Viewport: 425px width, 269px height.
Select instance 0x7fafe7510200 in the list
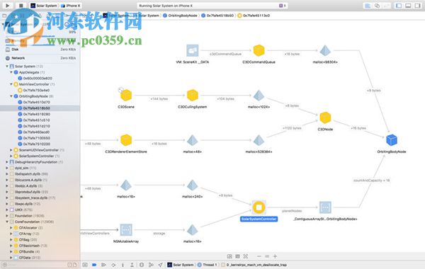40,144
